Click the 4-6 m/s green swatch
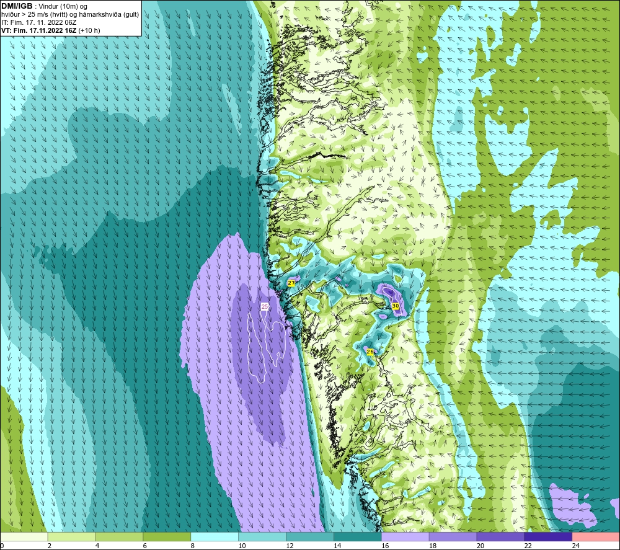Image resolution: width=620 pixels, height=550 pixels. 119,536
